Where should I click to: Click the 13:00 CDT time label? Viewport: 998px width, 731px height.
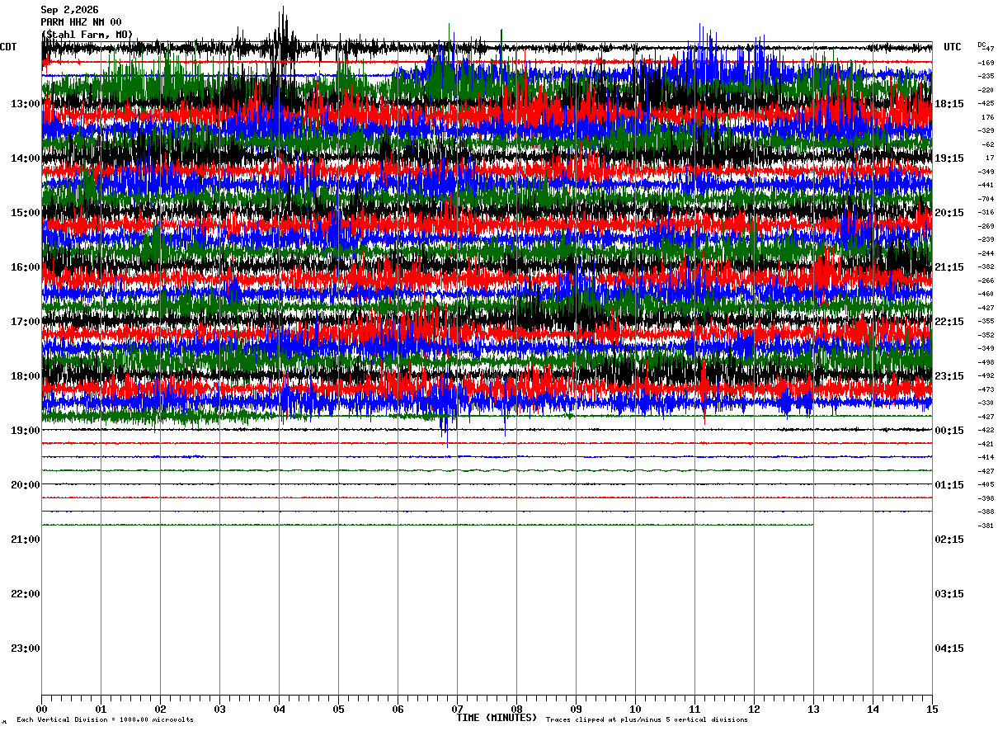point(26,104)
